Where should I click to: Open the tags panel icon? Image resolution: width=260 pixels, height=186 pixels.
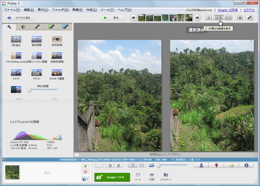231,165
